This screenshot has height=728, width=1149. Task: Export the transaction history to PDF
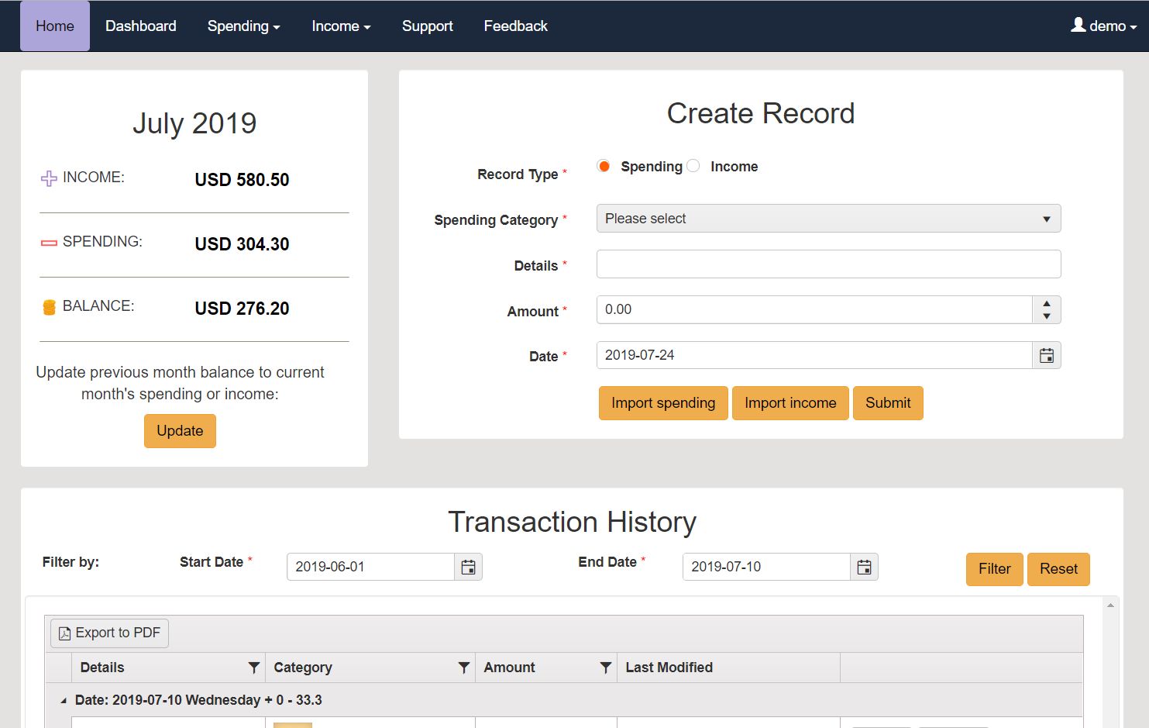coord(109,633)
